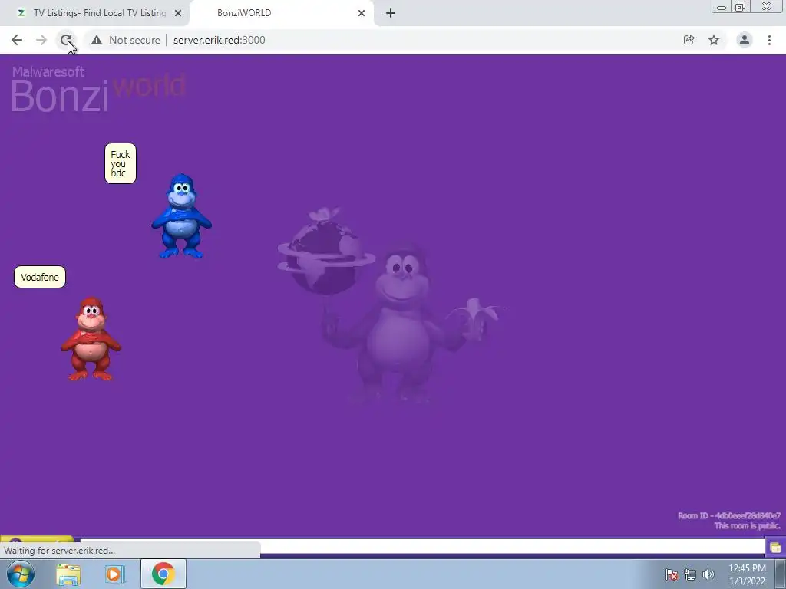Open the volume speaker tray icon

pos(708,574)
